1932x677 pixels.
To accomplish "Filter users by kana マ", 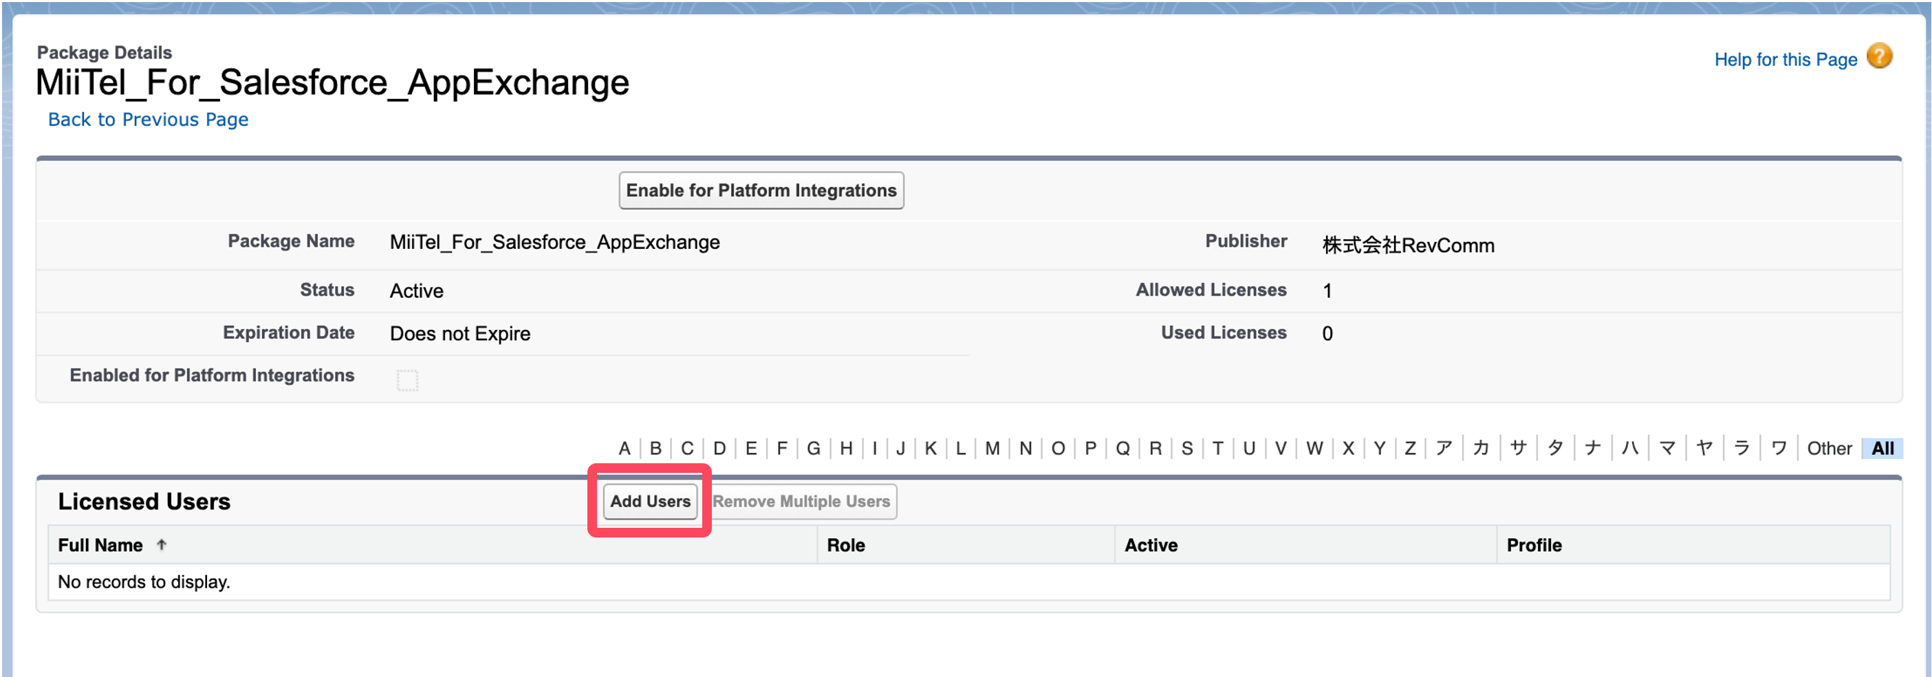I will pyautogui.click(x=1667, y=448).
